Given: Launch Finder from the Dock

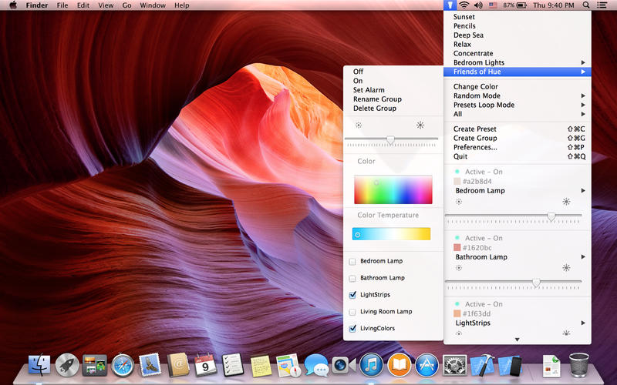Looking at the screenshot, I should [x=39, y=365].
